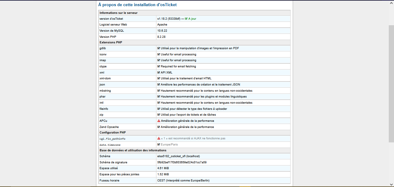
Task: Click the "A jour" version status link
Action: (192, 19)
